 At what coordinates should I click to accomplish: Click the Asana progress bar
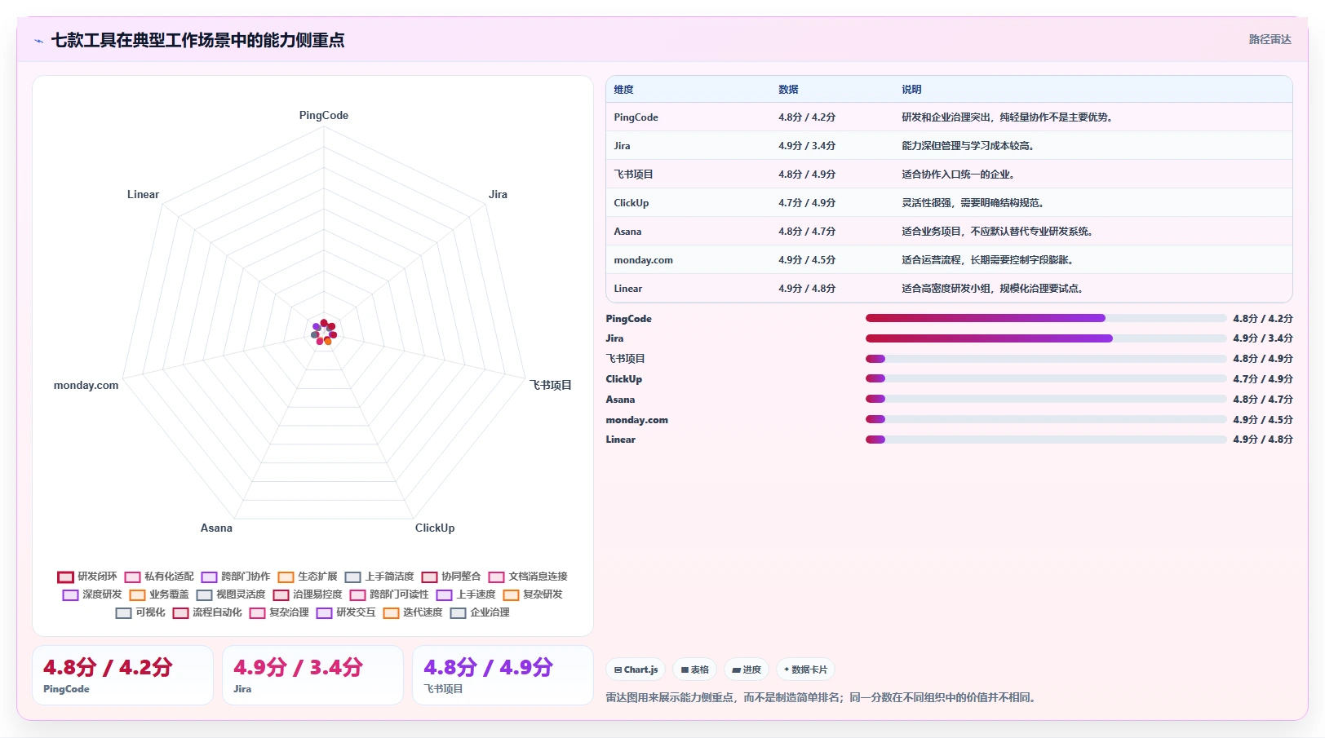pyautogui.click(x=1046, y=399)
